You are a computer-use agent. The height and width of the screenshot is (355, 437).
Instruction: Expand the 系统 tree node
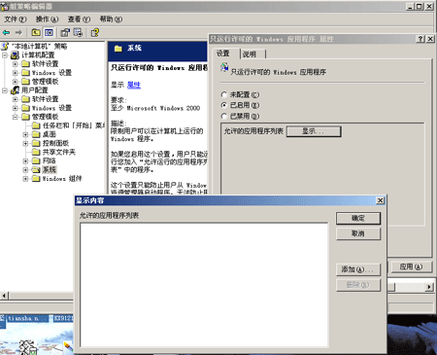coord(25,169)
